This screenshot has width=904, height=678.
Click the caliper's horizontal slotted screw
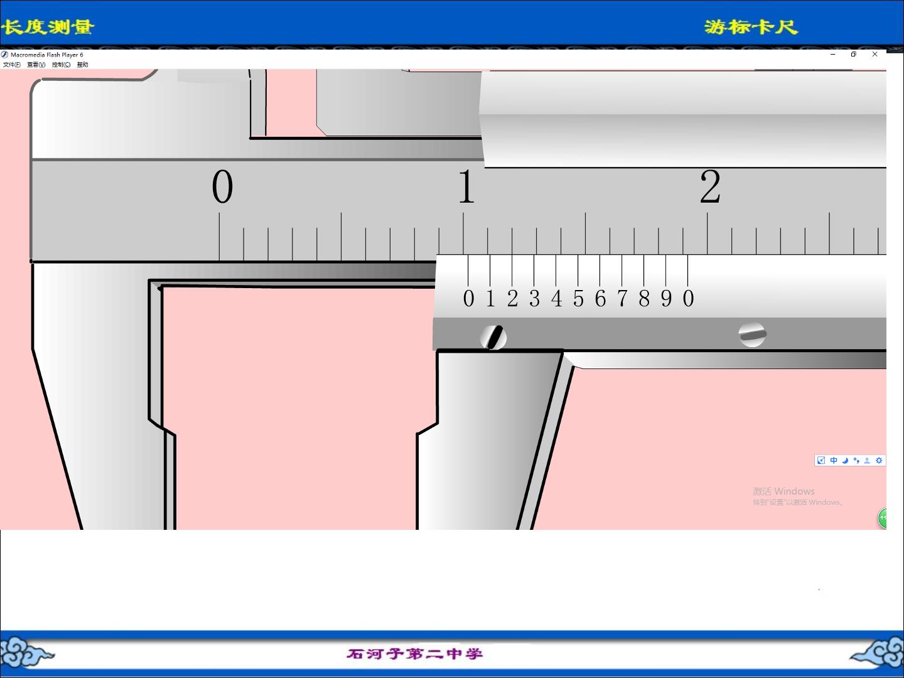click(x=752, y=335)
